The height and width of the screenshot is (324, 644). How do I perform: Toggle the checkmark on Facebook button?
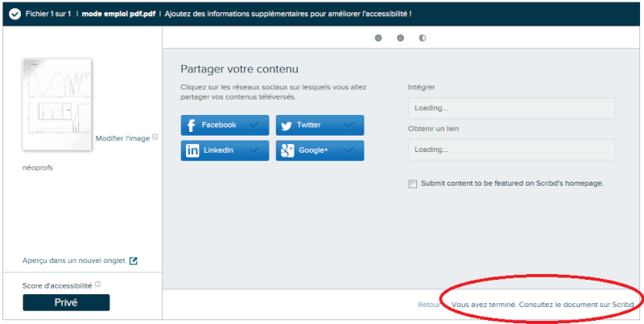click(x=254, y=125)
